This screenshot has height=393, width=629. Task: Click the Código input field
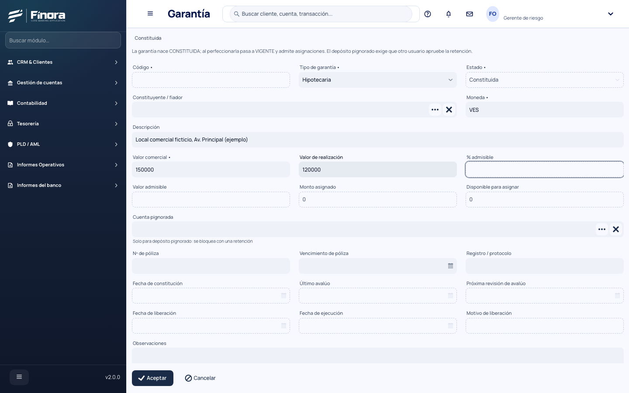211,80
